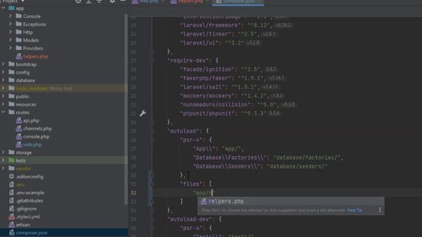Expand the Console folder arrow
This screenshot has height=237, width=422.
point(11,16)
